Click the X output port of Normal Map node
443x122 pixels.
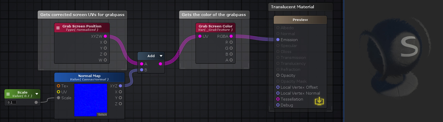coord(120,92)
